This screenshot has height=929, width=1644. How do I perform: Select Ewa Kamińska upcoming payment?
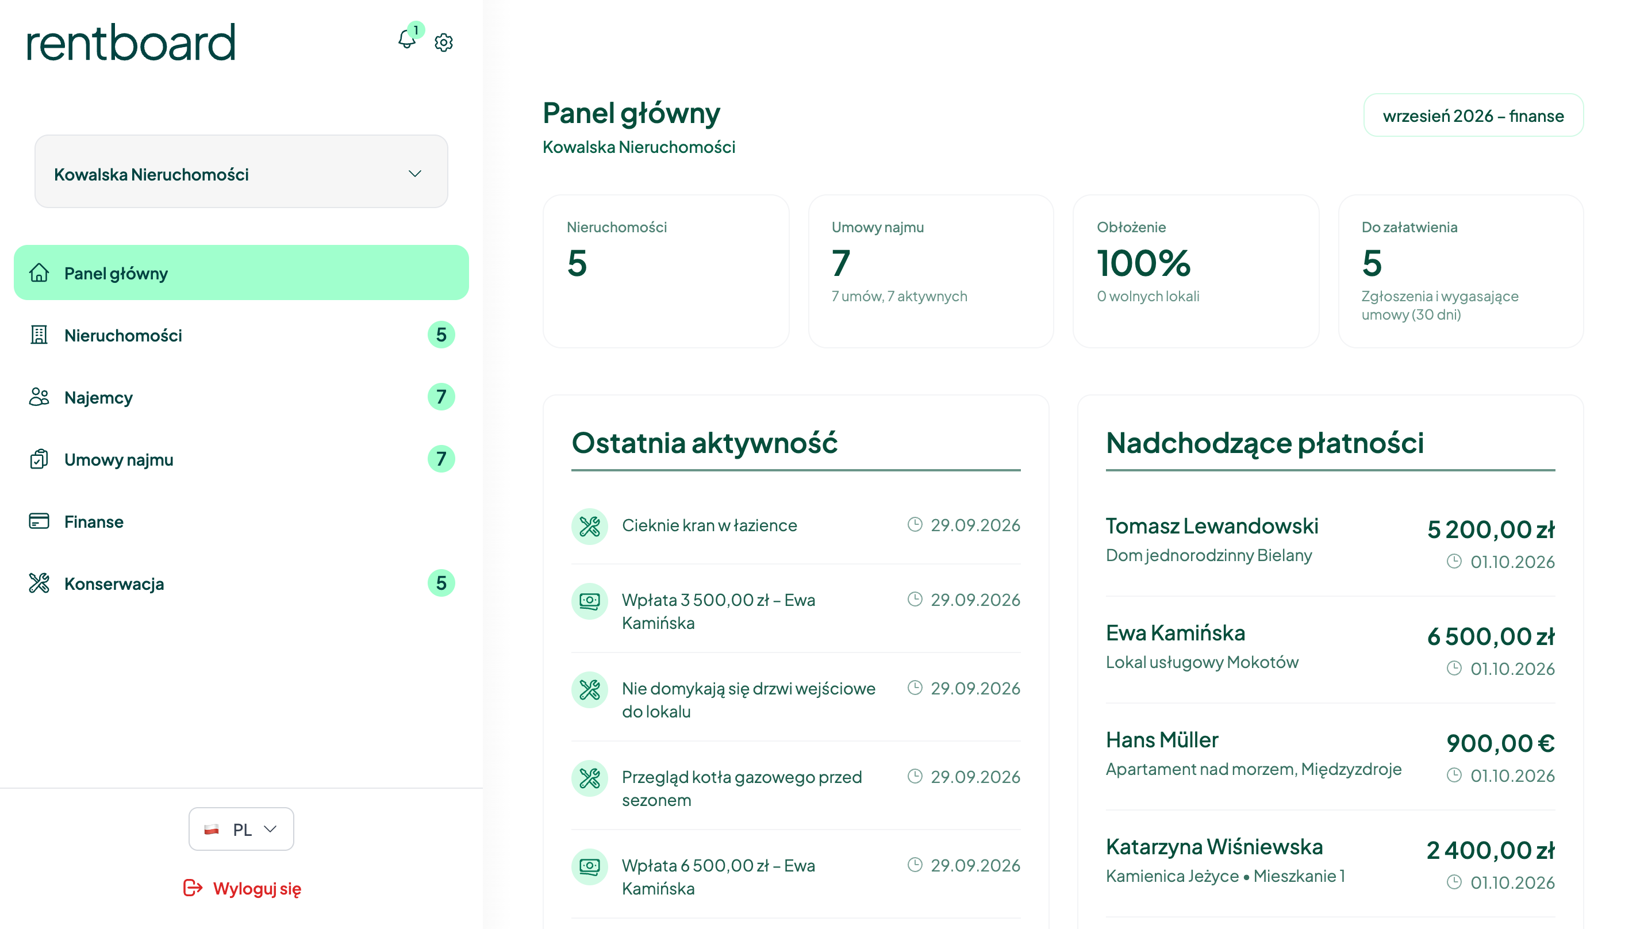[x=1330, y=650]
